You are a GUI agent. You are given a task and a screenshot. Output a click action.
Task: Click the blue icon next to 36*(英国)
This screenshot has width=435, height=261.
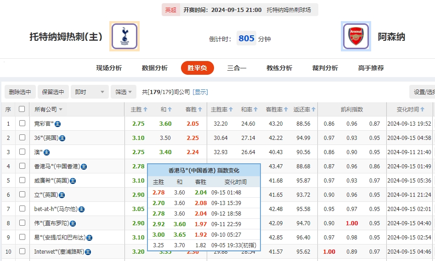[62, 138]
